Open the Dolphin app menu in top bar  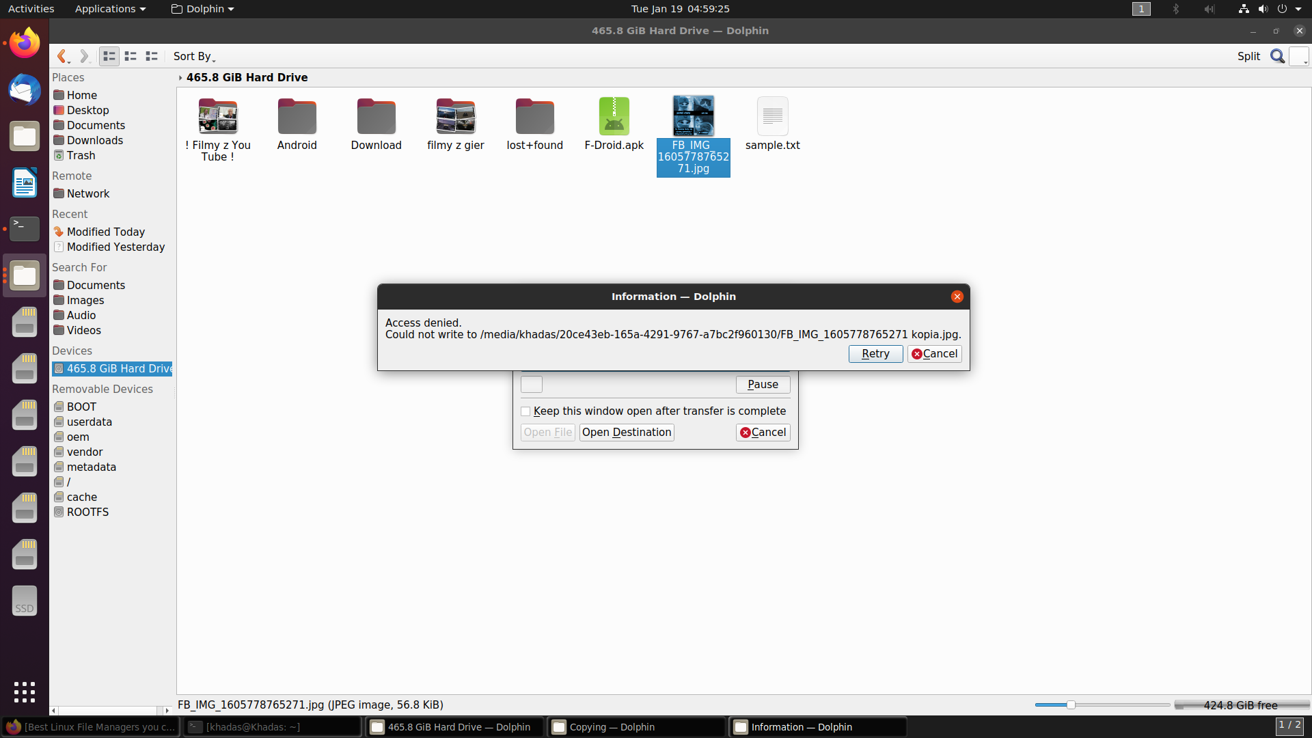pyautogui.click(x=202, y=9)
